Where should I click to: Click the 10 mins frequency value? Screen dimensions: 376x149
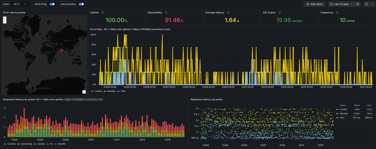pos(347,20)
